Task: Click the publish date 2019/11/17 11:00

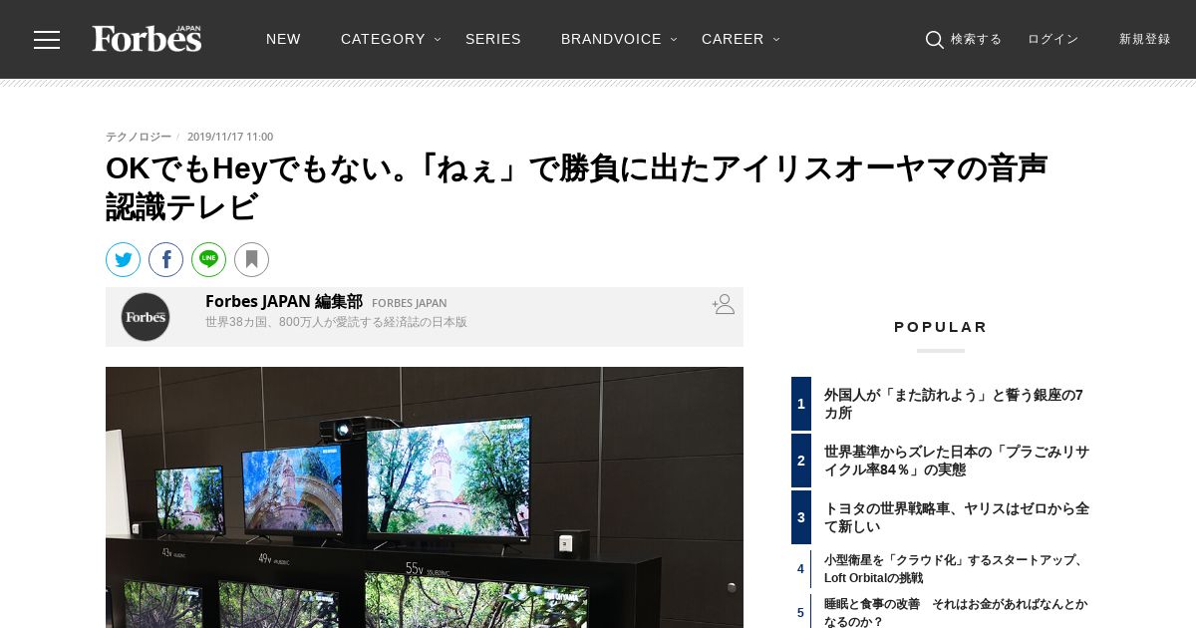Action: tap(230, 137)
